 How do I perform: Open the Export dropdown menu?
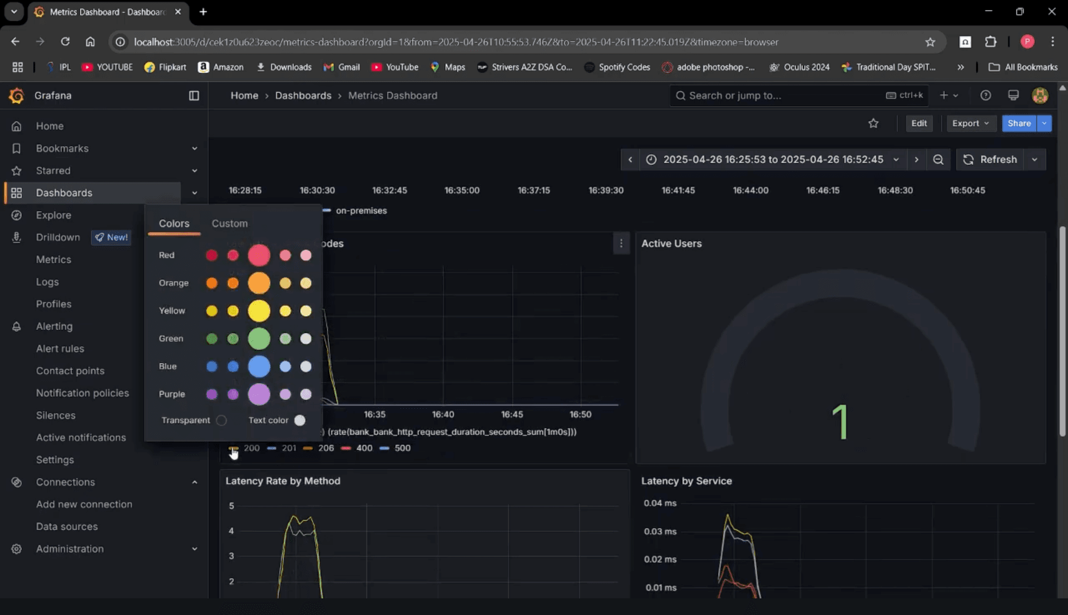[x=970, y=123]
